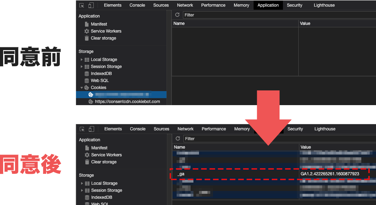Switch to Memory tab in bottom DevTools

tap(242, 129)
